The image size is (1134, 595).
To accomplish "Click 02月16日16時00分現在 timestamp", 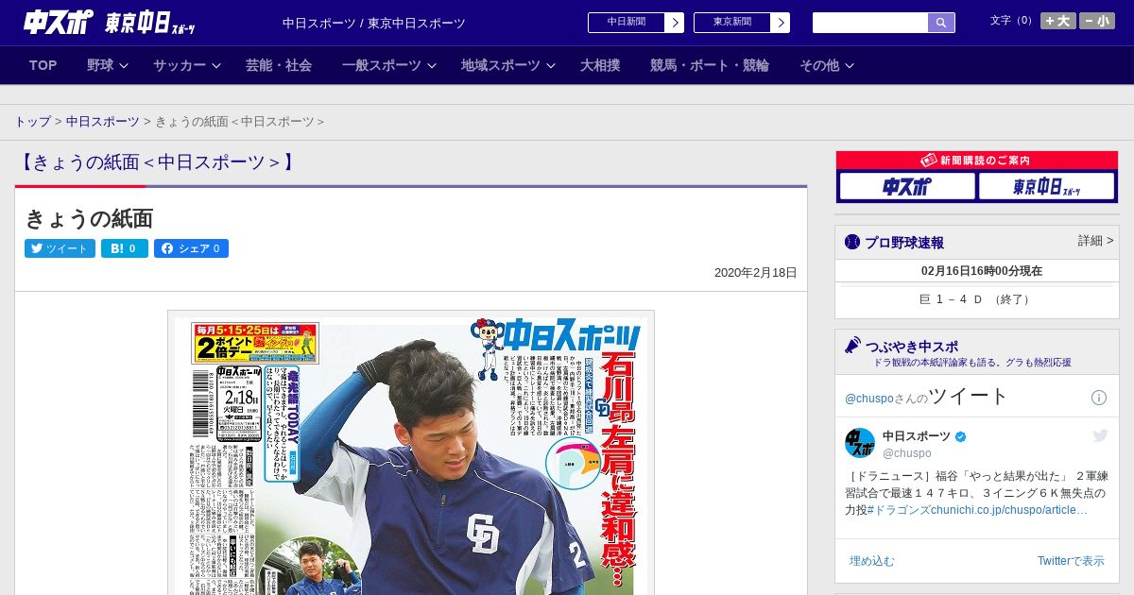I will coord(982,271).
